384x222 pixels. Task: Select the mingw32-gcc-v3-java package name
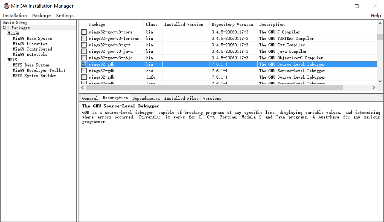(x=110, y=52)
